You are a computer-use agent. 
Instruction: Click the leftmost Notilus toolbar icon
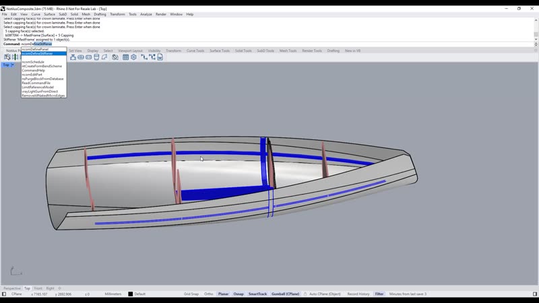(7, 57)
